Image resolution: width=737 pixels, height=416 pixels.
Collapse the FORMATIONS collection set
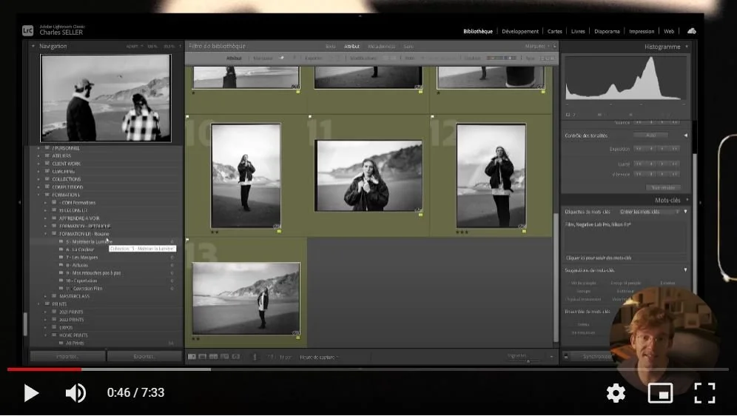[x=38, y=195]
